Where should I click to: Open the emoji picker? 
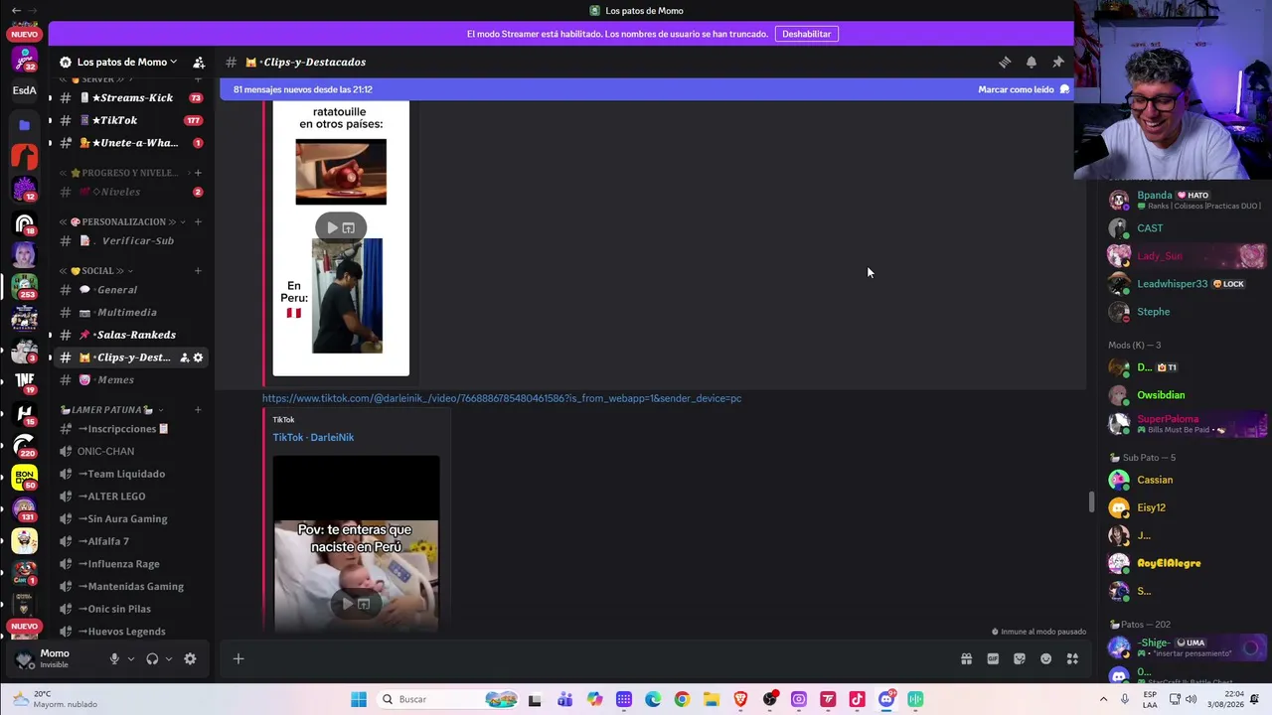[1045, 658]
